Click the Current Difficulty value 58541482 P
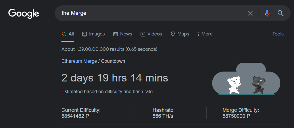 coord(75,116)
